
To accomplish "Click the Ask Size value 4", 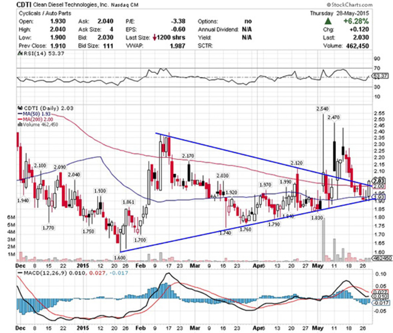I will click(x=111, y=29).
